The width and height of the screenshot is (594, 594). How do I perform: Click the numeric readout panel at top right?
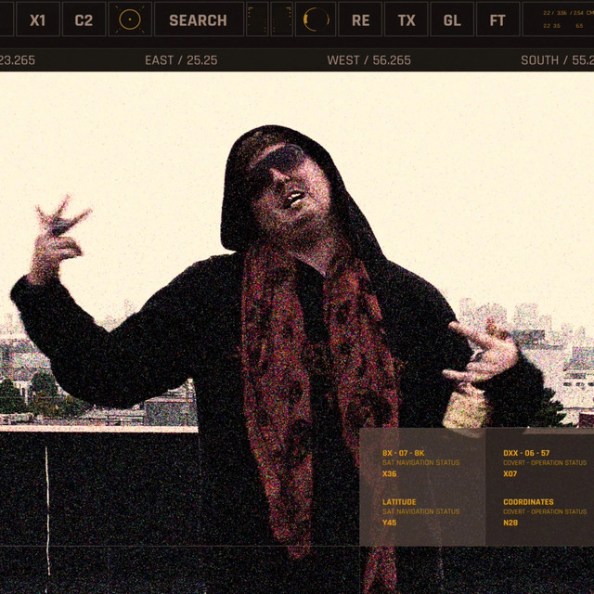pos(559,19)
